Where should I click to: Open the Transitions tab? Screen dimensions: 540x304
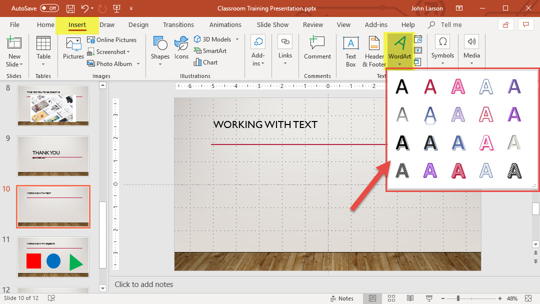pos(178,24)
